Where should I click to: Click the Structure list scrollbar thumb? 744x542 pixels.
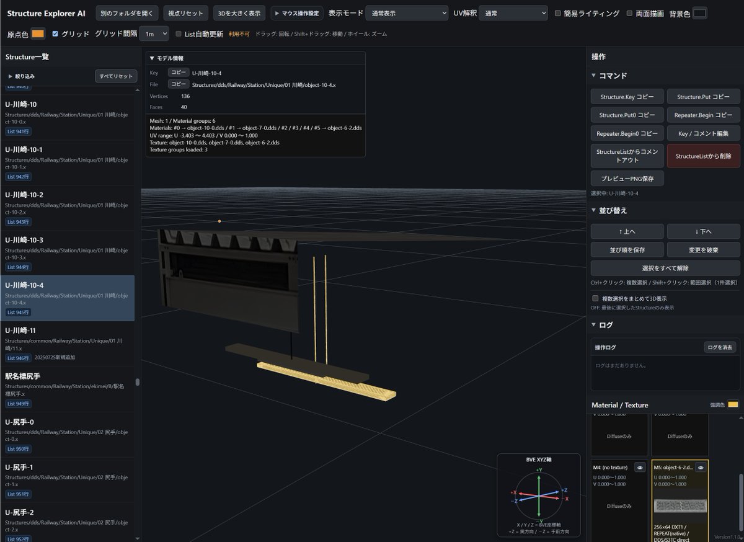point(138,382)
